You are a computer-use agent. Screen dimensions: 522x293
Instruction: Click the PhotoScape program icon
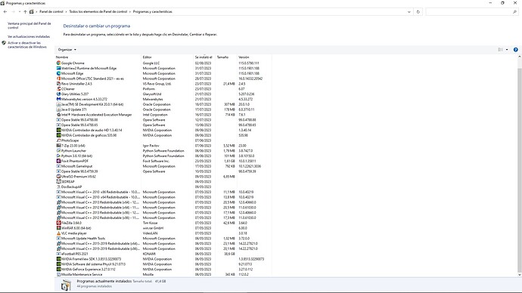[x=58, y=140]
